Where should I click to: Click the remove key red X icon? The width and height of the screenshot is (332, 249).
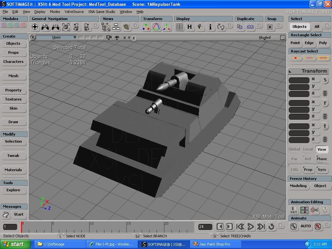pos(318,226)
